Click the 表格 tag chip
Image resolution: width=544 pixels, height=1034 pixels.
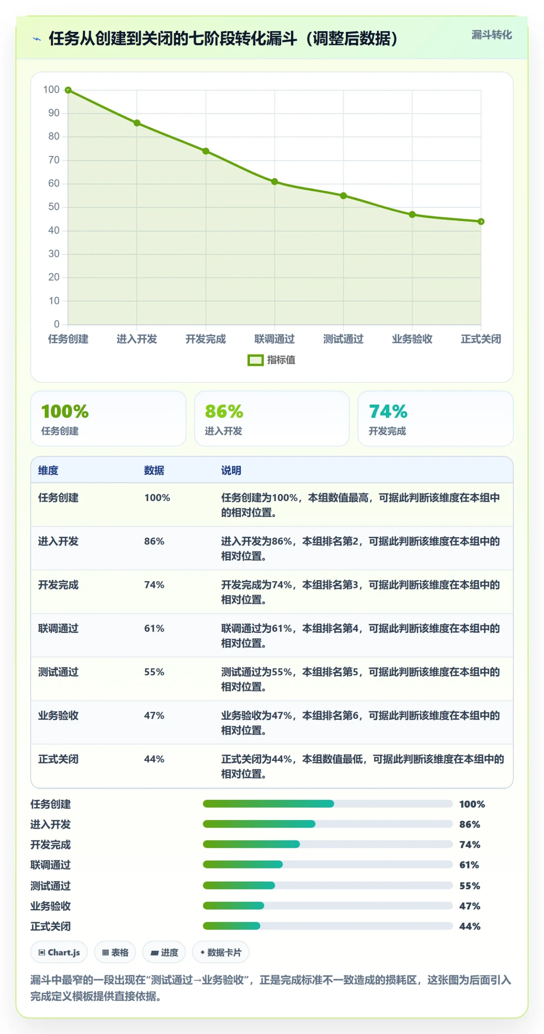coord(115,952)
